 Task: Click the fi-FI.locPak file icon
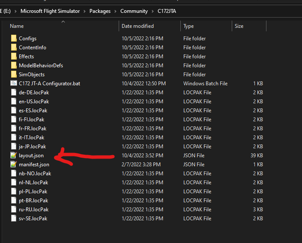14,119
